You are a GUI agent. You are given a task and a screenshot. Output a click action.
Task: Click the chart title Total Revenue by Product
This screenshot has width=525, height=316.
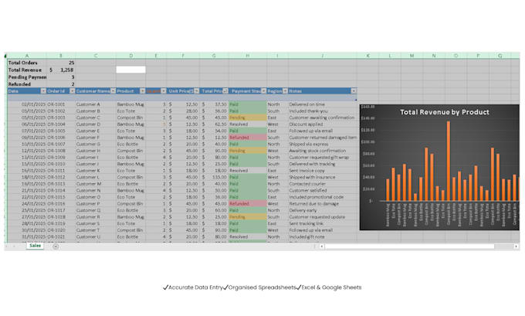point(444,112)
